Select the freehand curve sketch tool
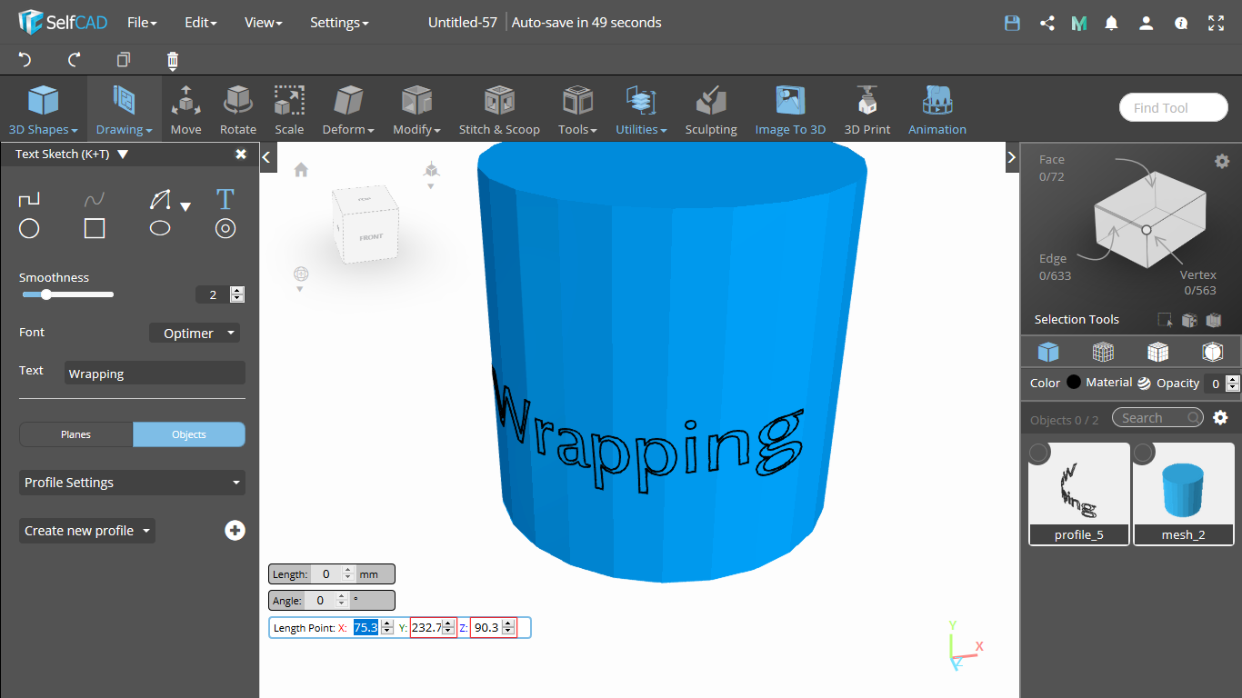1242x698 pixels. (x=95, y=199)
